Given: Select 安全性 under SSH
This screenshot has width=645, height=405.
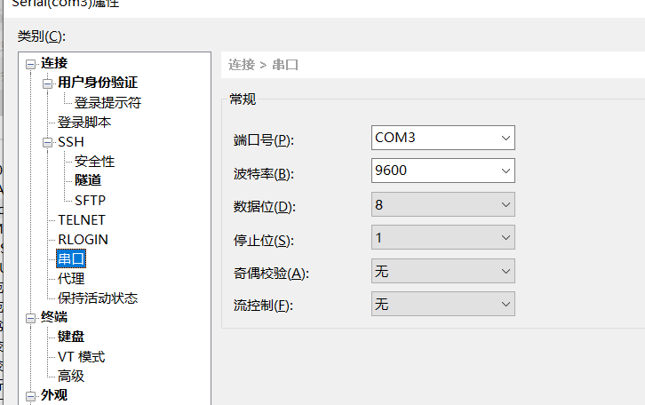Looking at the screenshot, I should pos(94,161).
